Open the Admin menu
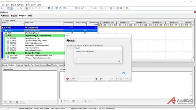 point(33,5)
